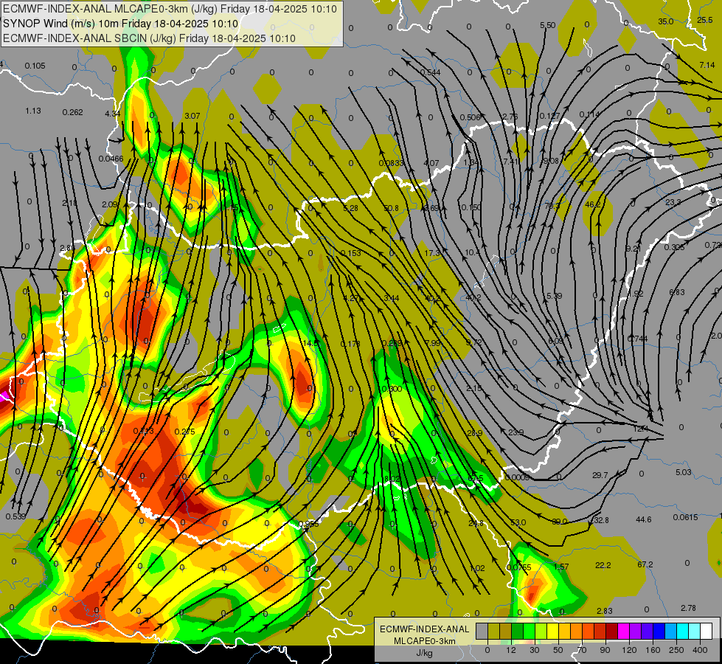Choose the purple legend swatch
722x664 pixels.
(636, 631)
